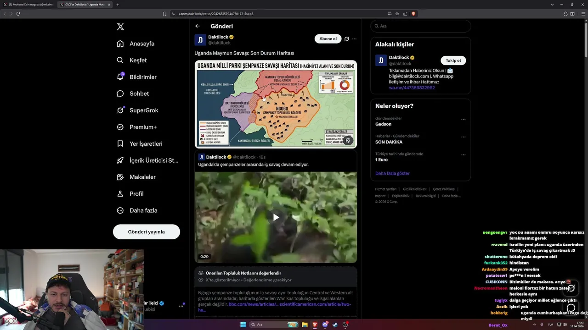Open Bildirimler notifications
588x330 pixels.
pos(136,77)
